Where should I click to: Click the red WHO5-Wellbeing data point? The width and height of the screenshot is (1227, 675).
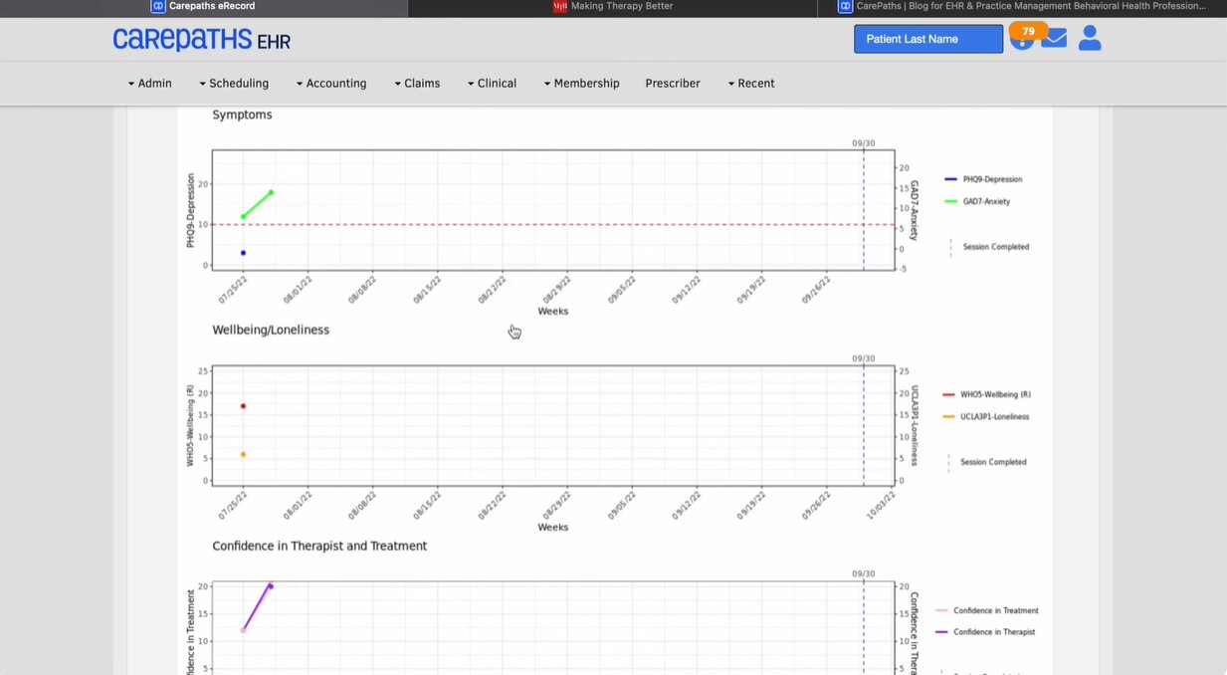pyautogui.click(x=243, y=406)
